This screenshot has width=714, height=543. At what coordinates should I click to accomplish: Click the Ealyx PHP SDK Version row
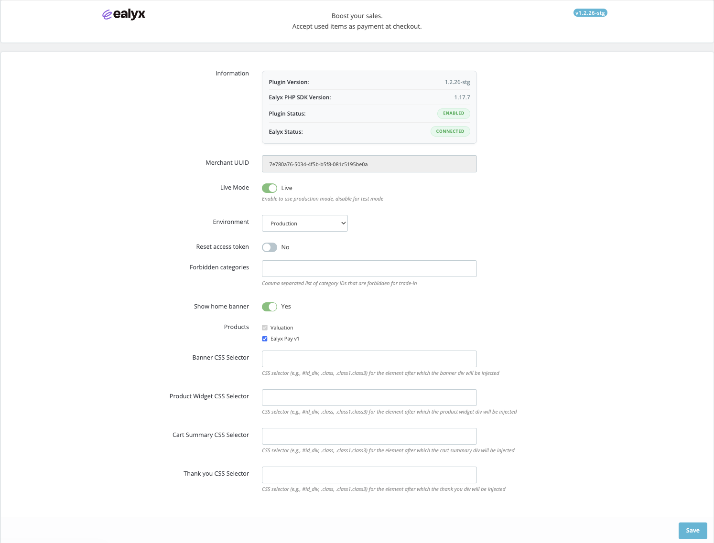pyautogui.click(x=369, y=97)
